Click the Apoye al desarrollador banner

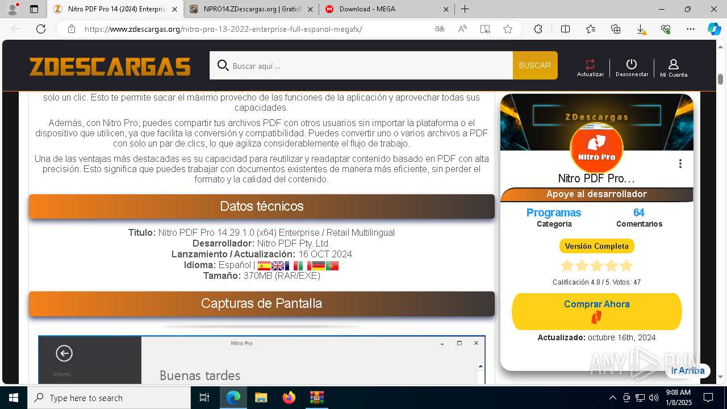pos(596,194)
